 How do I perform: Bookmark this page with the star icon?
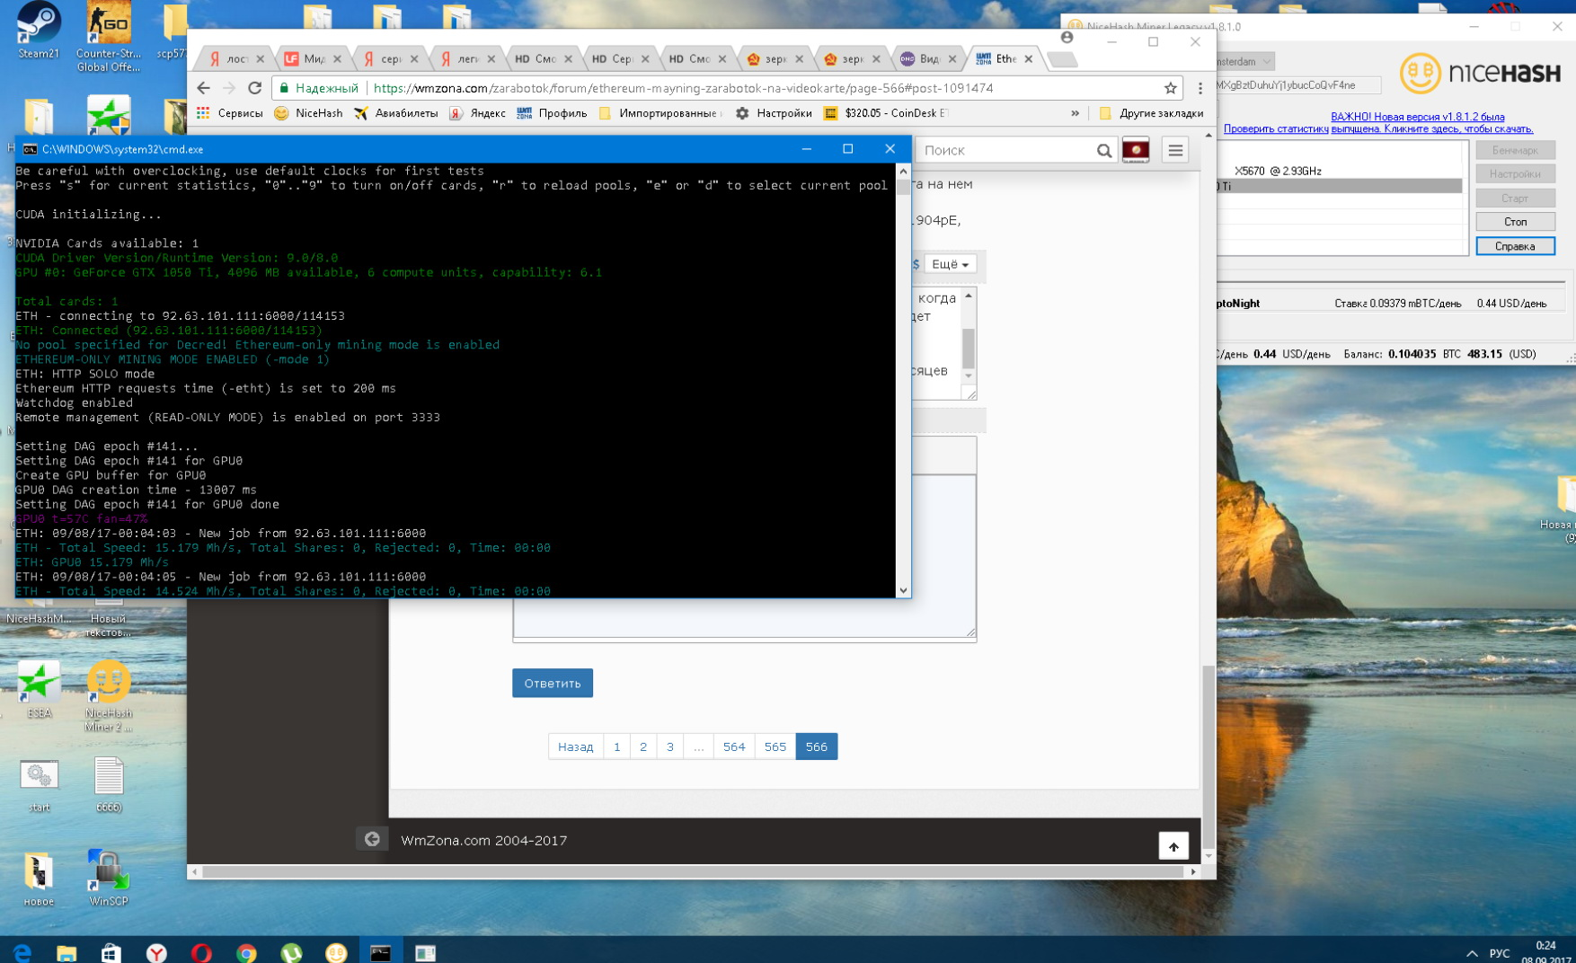1170,88
